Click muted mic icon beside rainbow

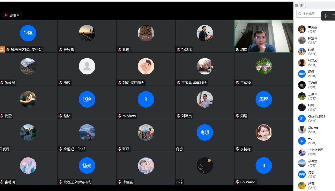(119, 116)
